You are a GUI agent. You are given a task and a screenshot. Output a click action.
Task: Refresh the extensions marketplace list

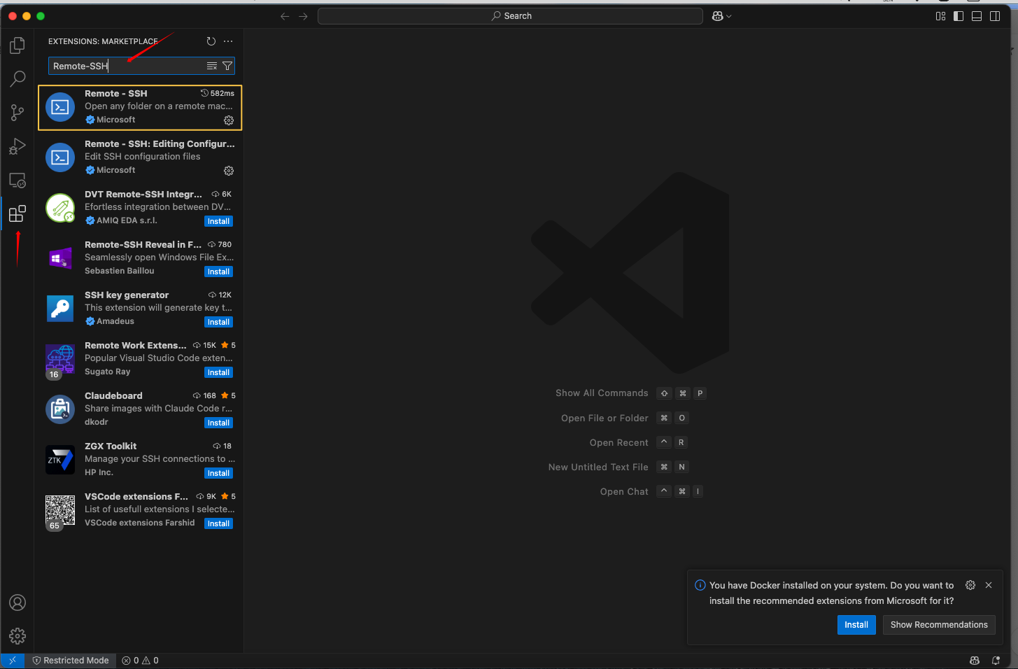point(211,41)
